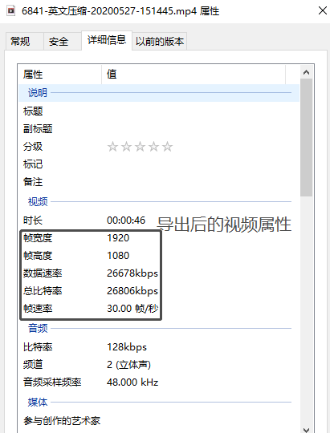Select the audio 比特率 label

click(38, 347)
